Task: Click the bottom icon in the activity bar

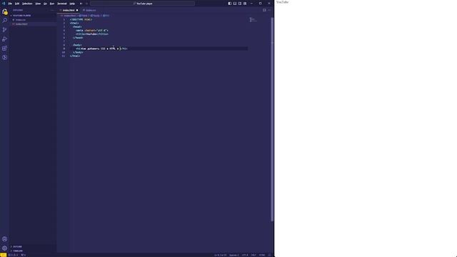Action: coord(4,248)
